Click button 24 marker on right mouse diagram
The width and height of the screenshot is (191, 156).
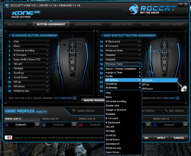(x=164, y=43)
